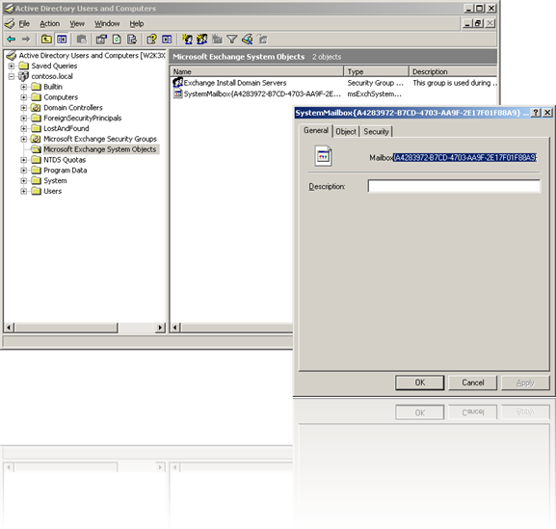The width and height of the screenshot is (556, 529).
Task: Switch to the General tab in the dialog
Action: click(316, 130)
